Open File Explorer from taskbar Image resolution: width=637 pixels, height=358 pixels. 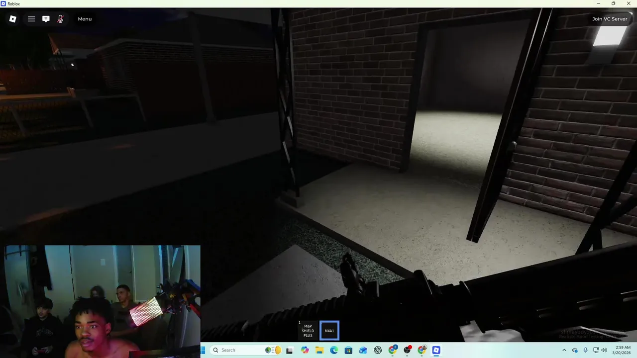pyautogui.click(x=319, y=350)
